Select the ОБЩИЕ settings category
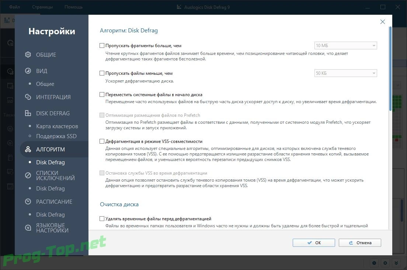407x270 pixels. tap(46, 55)
